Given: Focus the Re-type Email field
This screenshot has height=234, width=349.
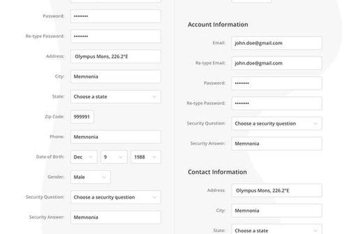Looking at the screenshot, I should [x=277, y=63].
